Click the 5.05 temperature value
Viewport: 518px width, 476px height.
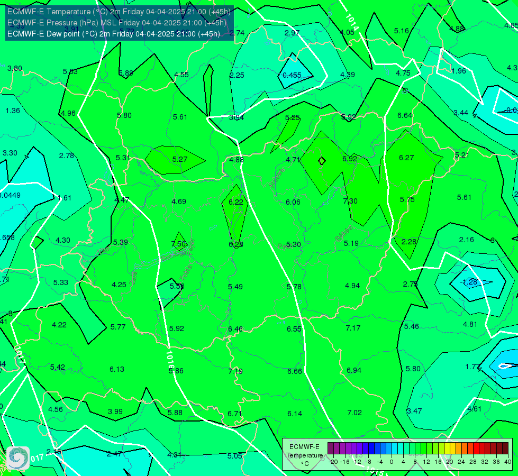pyautogui.click(x=234, y=456)
